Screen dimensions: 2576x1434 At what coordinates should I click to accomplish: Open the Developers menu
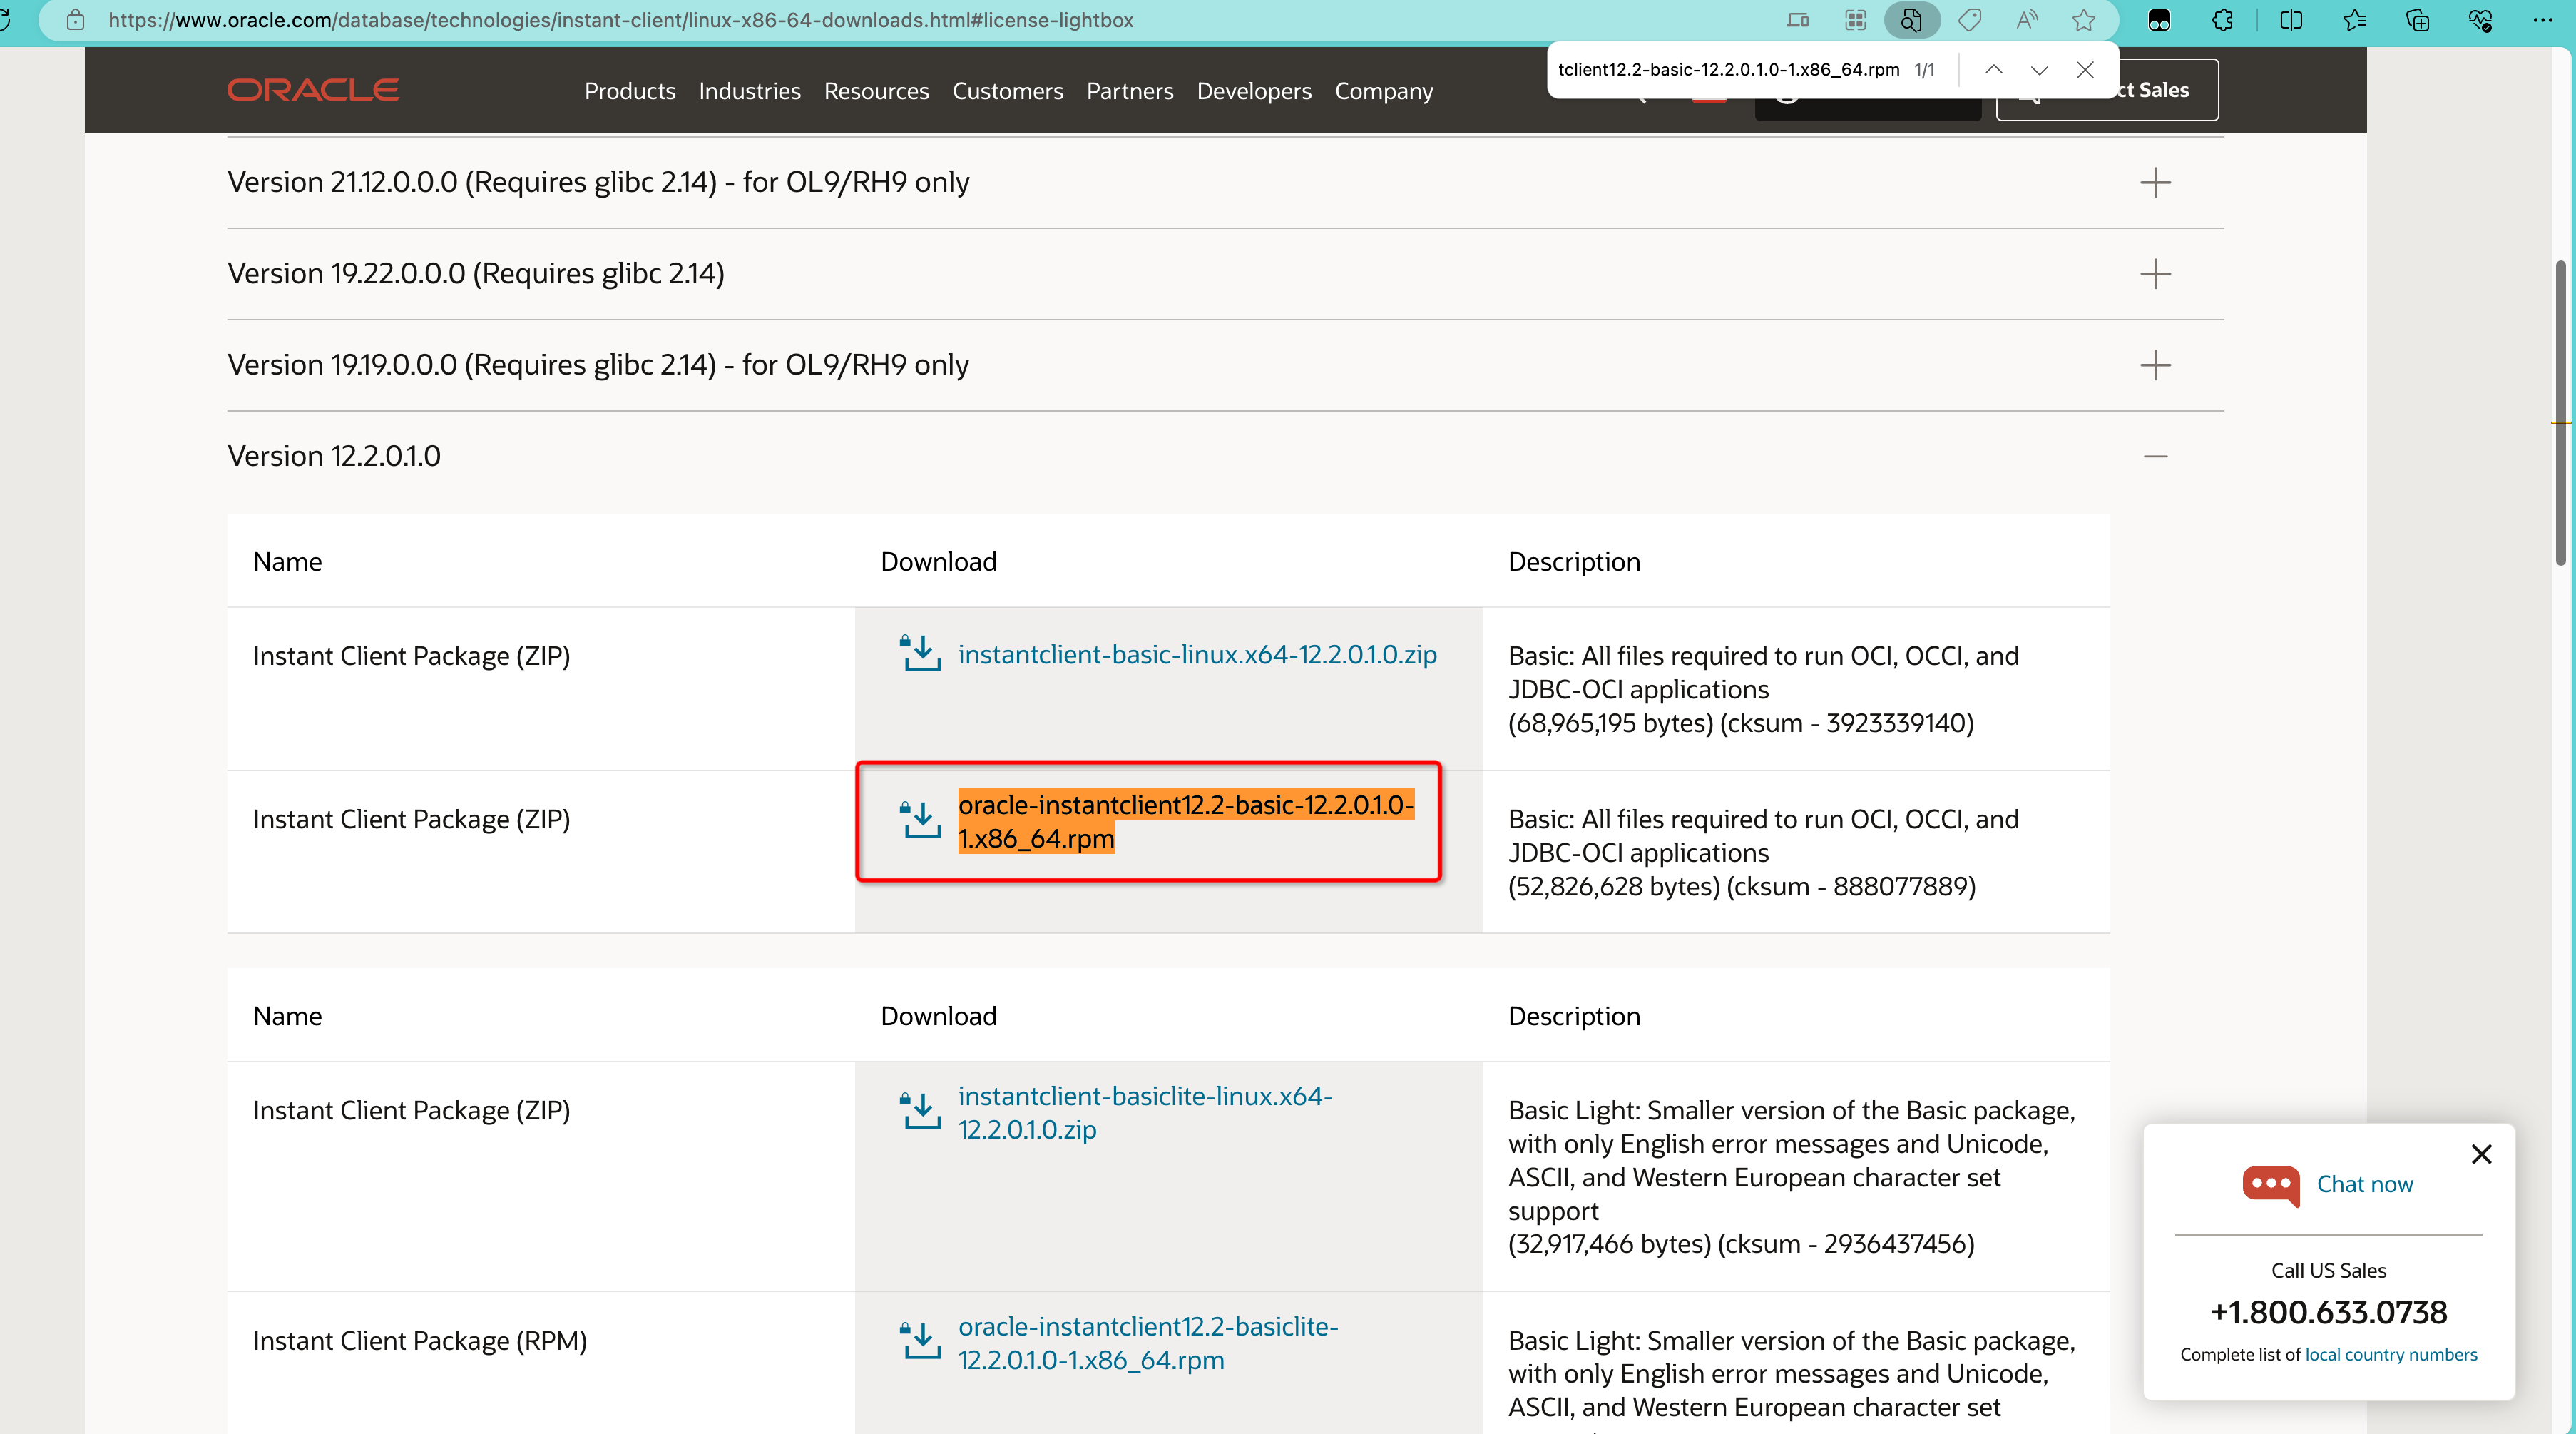click(1254, 91)
